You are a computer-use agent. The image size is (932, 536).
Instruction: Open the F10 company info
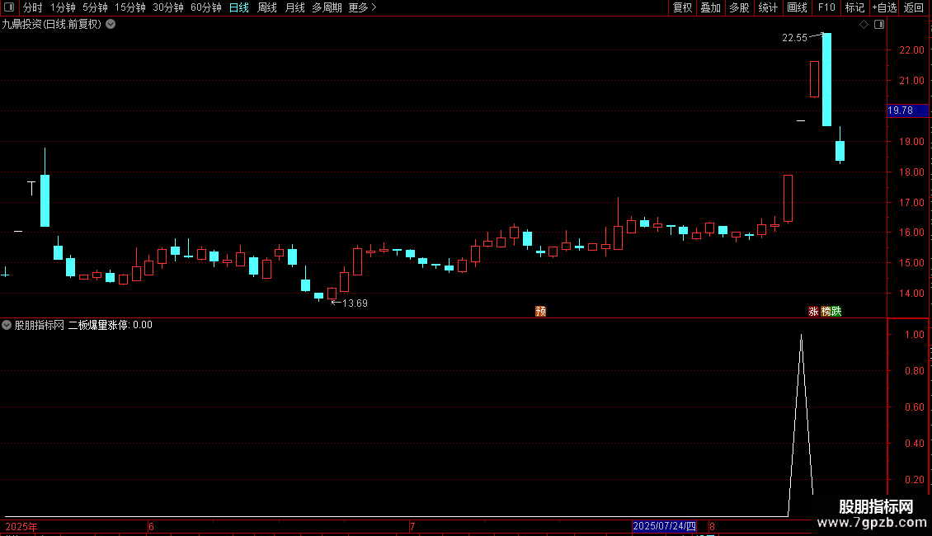[826, 7]
